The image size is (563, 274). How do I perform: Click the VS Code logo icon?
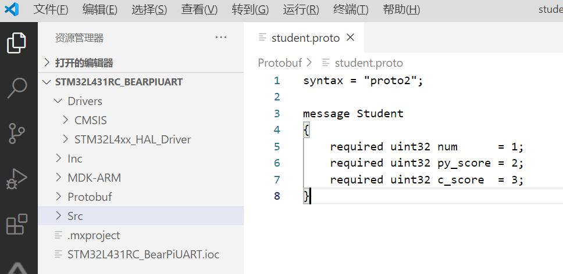(x=12, y=9)
